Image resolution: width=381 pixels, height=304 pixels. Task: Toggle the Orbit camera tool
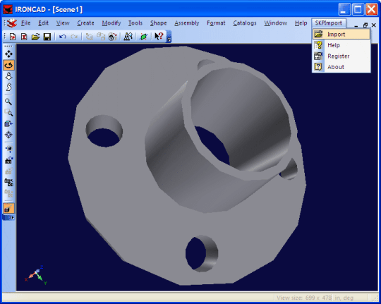[x=8, y=65]
